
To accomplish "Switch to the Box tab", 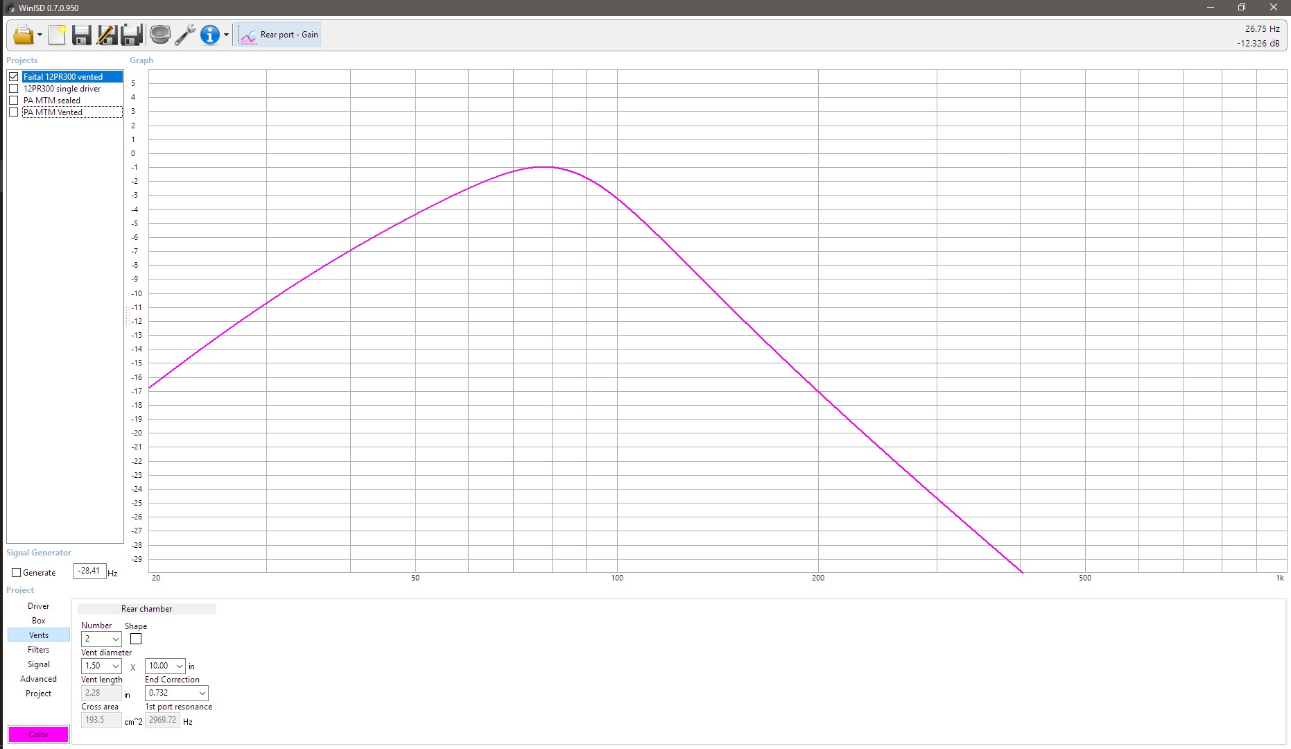I will [39, 621].
